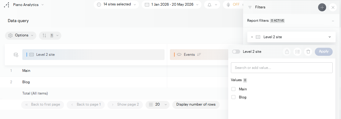Image resolution: width=341 pixels, height=119 pixels.
Task: Open the notifications bell dropdown
Action: coord(212,4)
